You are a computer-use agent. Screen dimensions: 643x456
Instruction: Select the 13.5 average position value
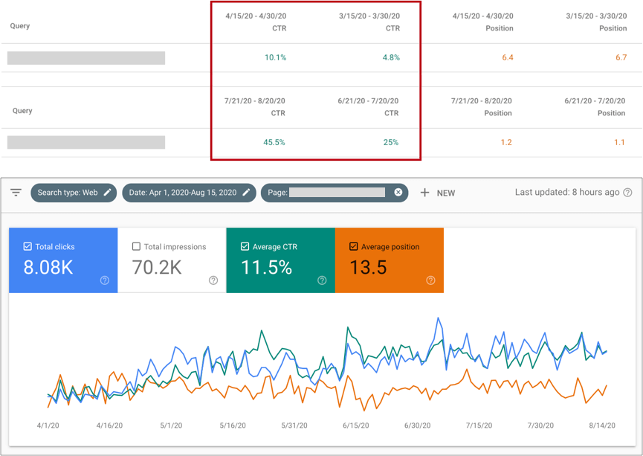pos(368,267)
